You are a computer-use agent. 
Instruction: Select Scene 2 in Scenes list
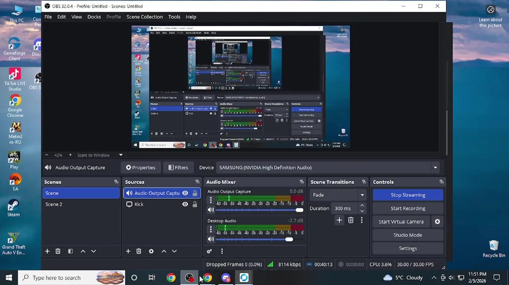[x=81, y=204]
